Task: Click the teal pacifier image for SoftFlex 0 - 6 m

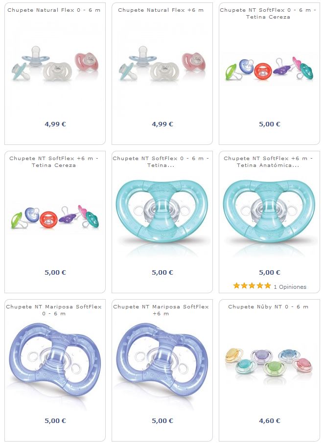Action: (162, 211)
